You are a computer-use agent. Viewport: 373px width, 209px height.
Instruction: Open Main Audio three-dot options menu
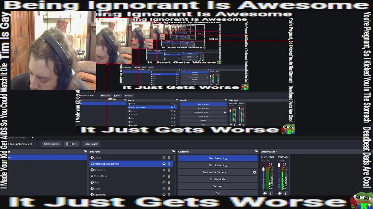[271, 193]
